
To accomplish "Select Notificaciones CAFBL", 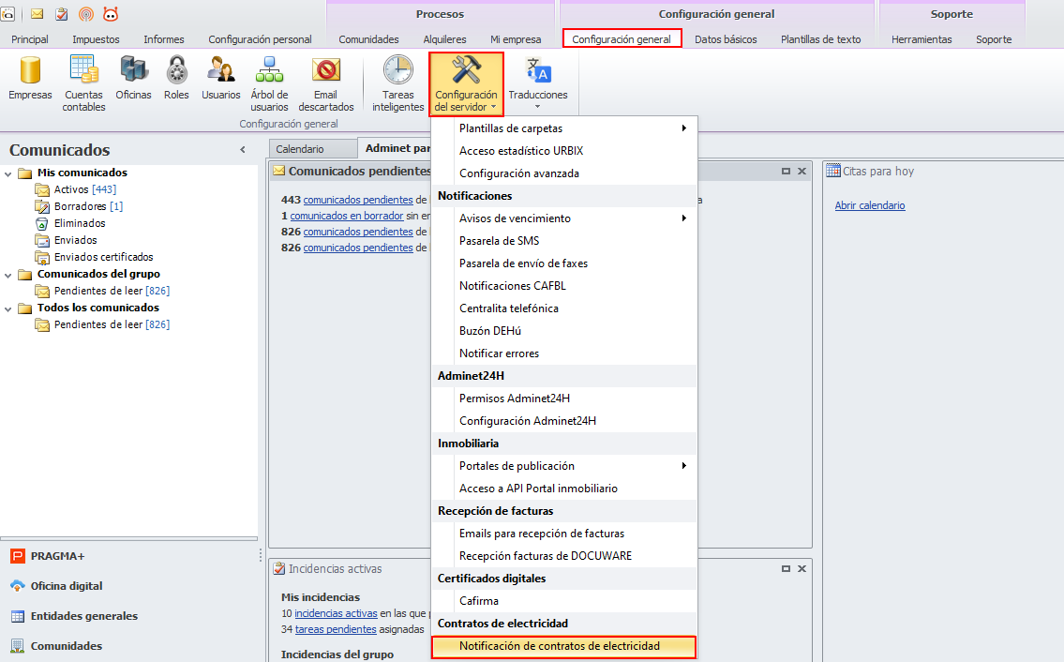I will click(x=564, y=286).
